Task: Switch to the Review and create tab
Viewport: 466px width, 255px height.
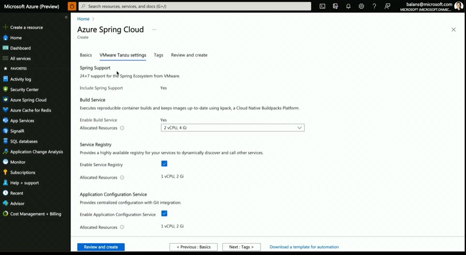Action: 189,55
